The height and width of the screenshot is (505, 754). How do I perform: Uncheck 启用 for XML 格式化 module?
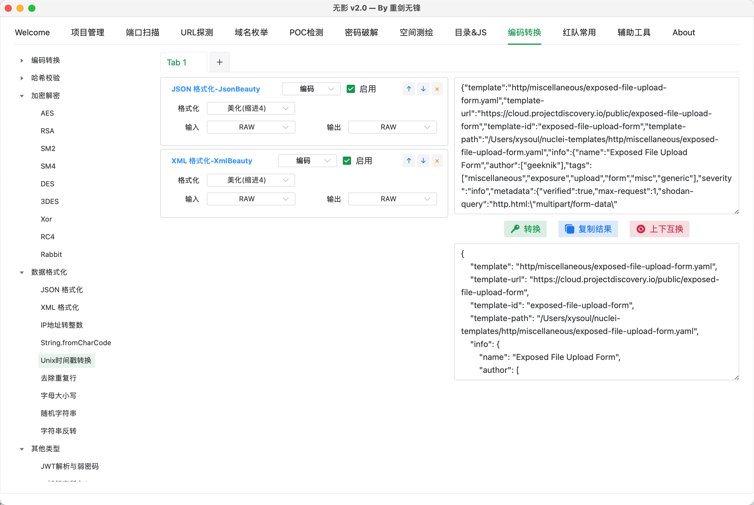(x=347, y=161)
